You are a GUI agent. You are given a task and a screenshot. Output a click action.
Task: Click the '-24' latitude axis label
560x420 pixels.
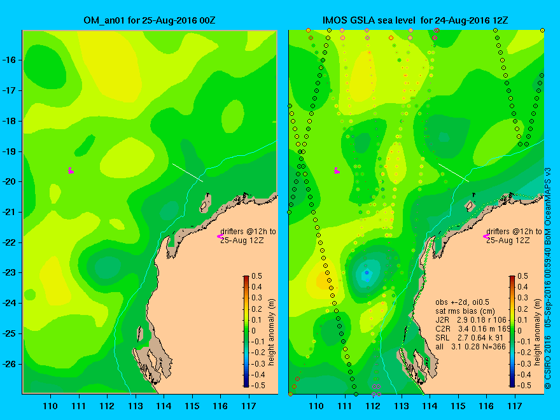pos(9,303)
